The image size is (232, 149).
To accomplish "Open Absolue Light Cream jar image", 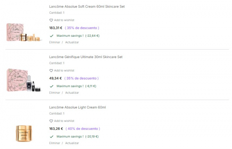I will (x=24, y=133).
